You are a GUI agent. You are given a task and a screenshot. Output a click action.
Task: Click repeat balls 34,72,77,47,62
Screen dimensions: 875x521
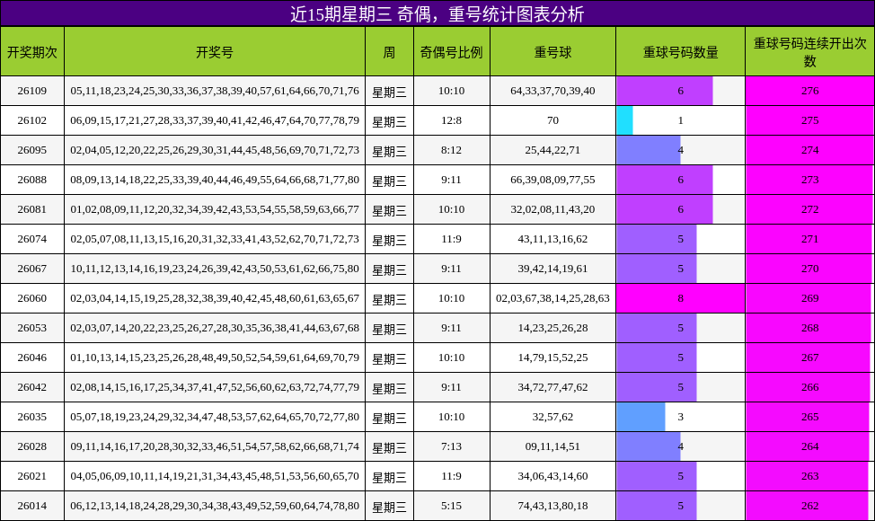pyautogui.click(x=553, y=386)
